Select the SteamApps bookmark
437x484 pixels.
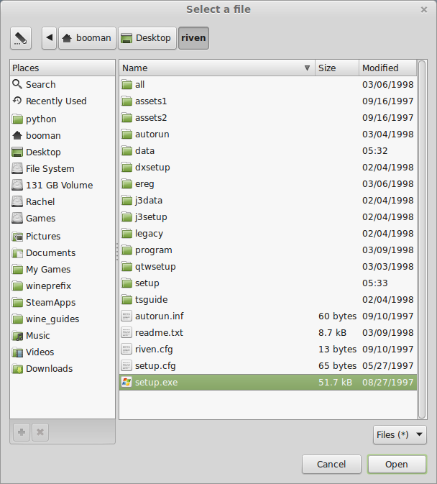[63, 303]
